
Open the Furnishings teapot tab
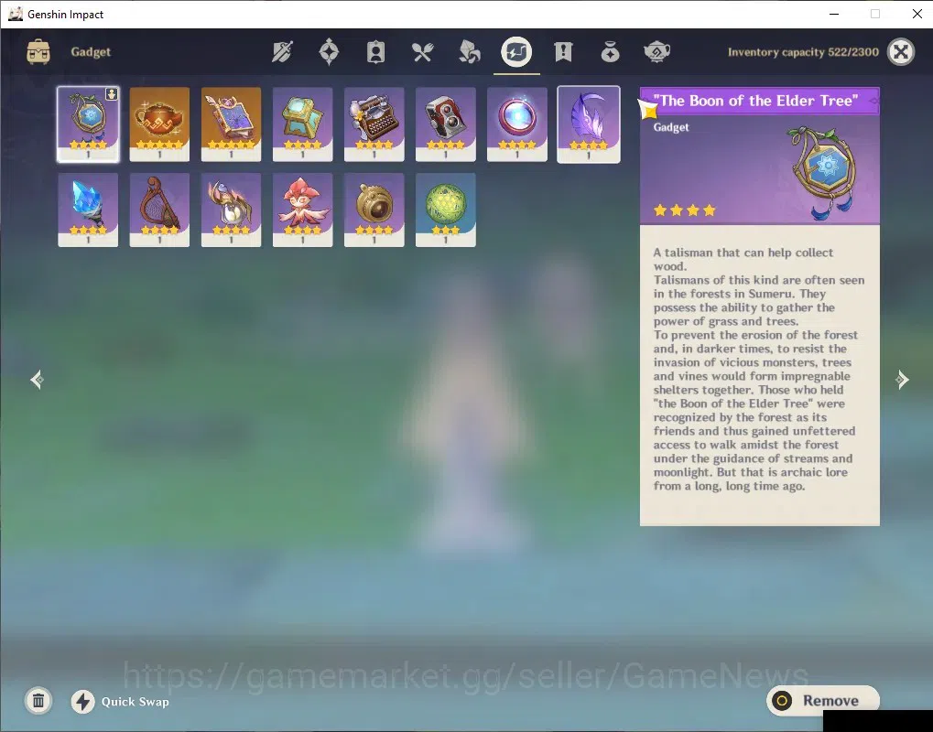tap(656, 52)
